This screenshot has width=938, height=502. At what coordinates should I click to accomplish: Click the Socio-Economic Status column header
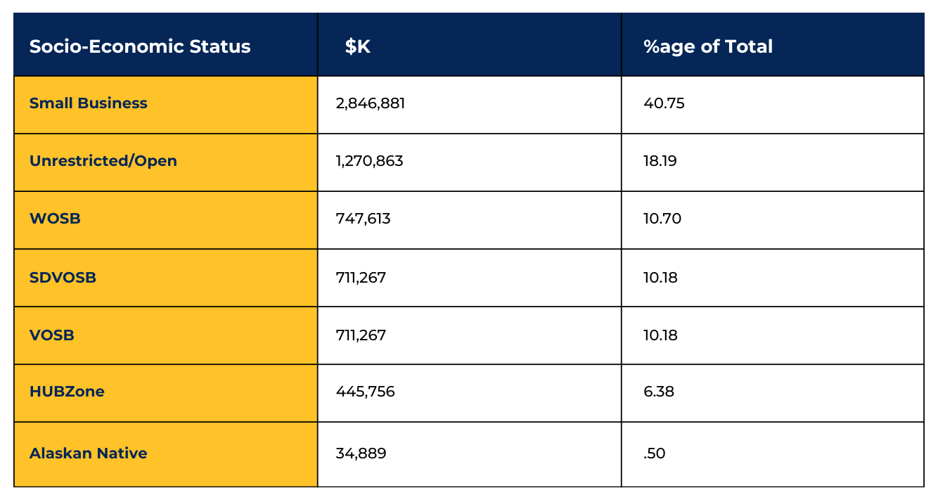coord(140,46)
